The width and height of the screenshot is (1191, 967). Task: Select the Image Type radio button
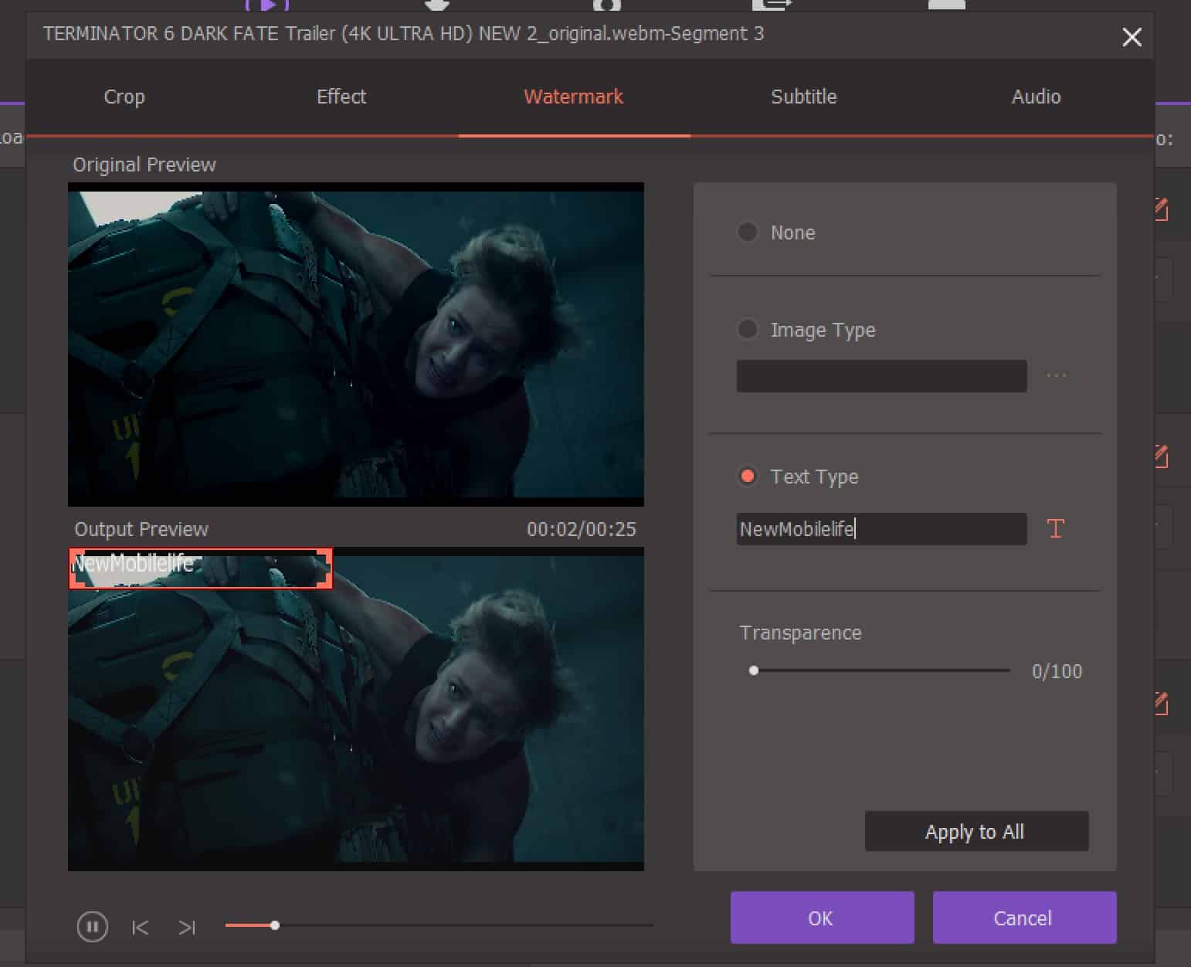click(x=747, y=329)
